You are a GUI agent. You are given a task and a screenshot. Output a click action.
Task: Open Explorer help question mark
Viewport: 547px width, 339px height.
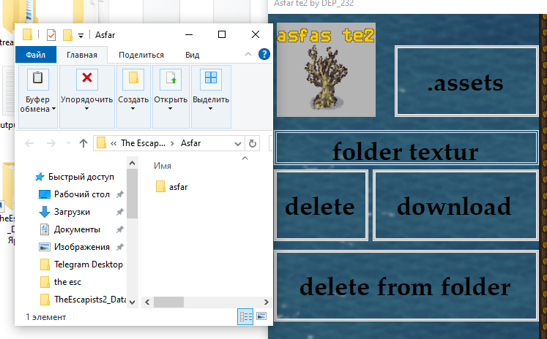tap(264, 54)
